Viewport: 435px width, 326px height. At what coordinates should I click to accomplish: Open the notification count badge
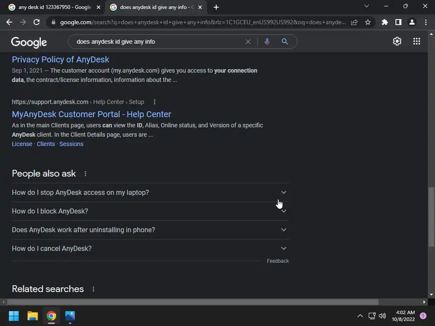[423, 316]
